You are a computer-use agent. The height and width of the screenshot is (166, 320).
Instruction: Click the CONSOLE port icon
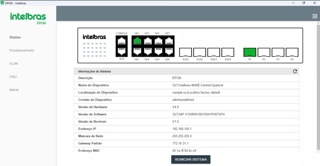click(122, 41)
